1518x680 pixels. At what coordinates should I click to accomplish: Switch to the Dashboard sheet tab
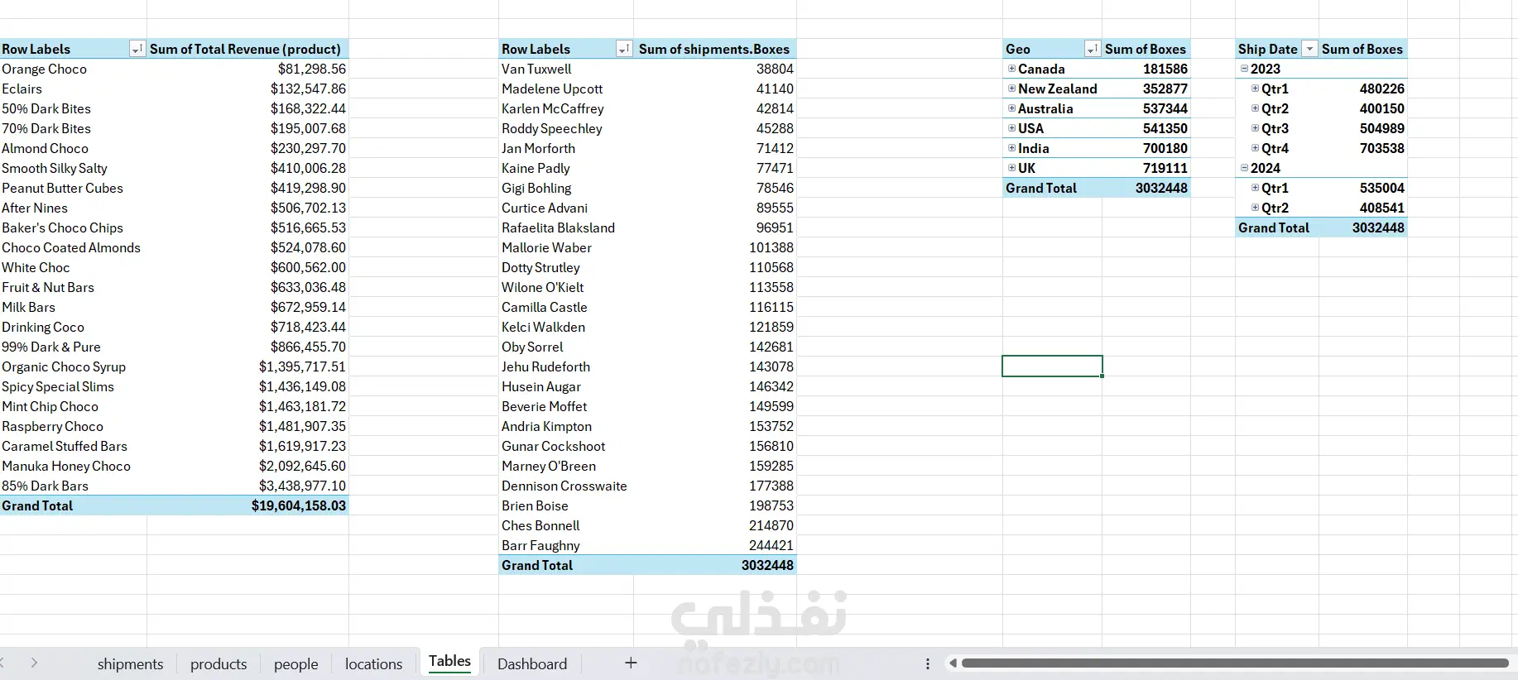click(532, 663)
